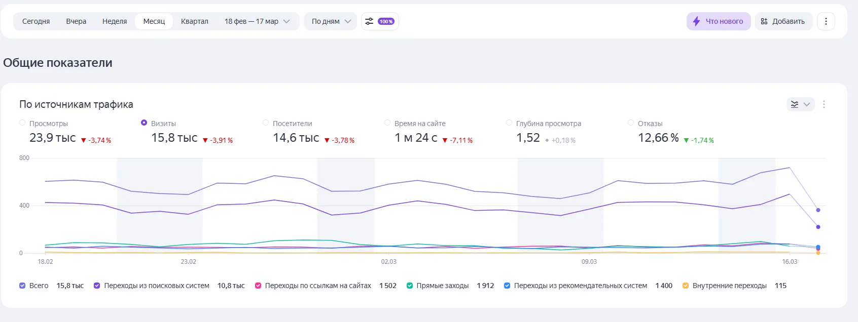
Task: Toggle Переходы по ссылкам на сайтах checkbox
Action: coord(258,286)
